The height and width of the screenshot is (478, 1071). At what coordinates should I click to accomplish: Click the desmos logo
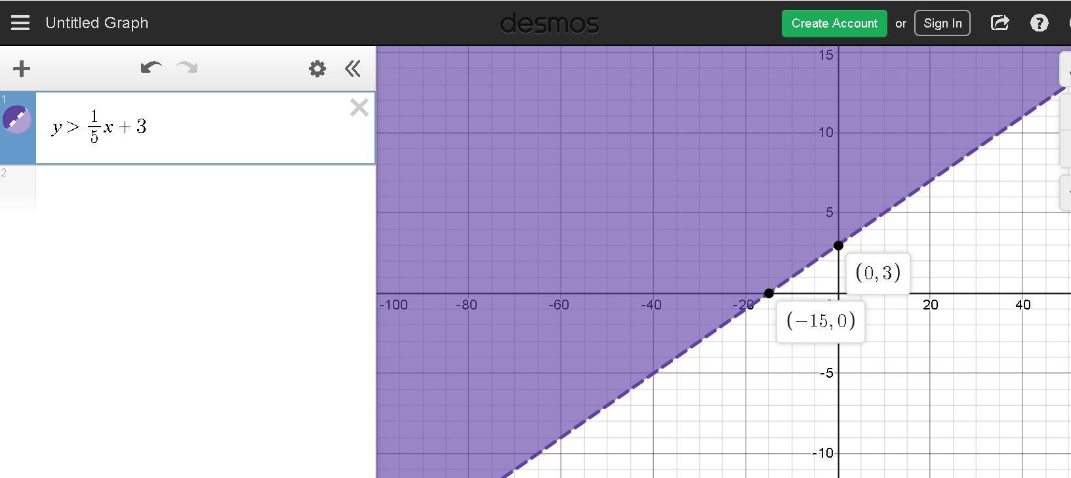550,24
